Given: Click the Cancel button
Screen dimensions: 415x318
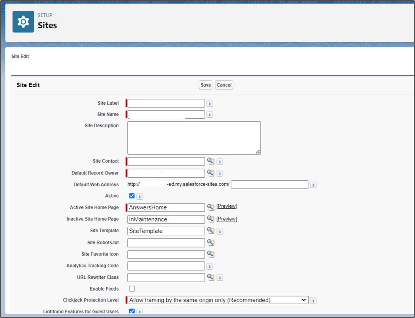Looking at the screenshot, I should pos(224,85).
